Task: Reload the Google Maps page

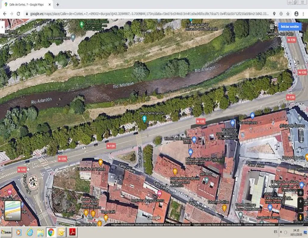Action: (18, 14)
